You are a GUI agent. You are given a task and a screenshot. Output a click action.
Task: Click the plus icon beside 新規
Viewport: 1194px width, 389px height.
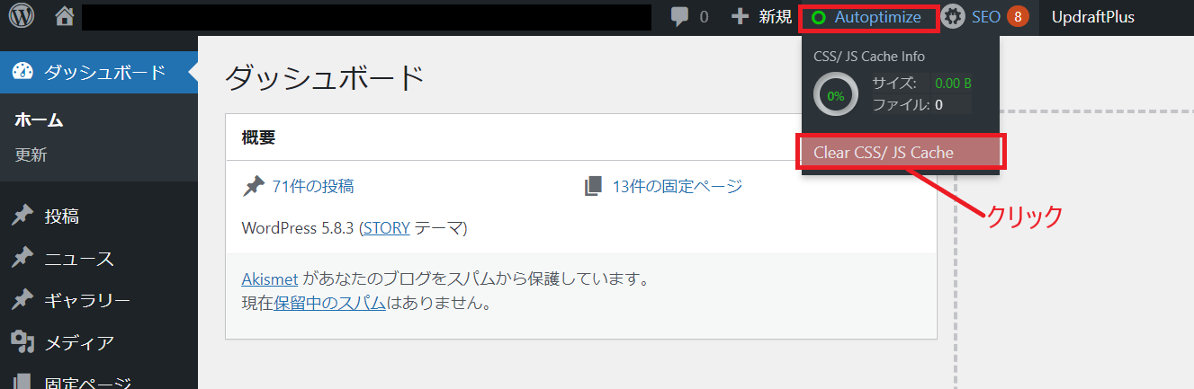pyautogui.click(x=740, y=17)
